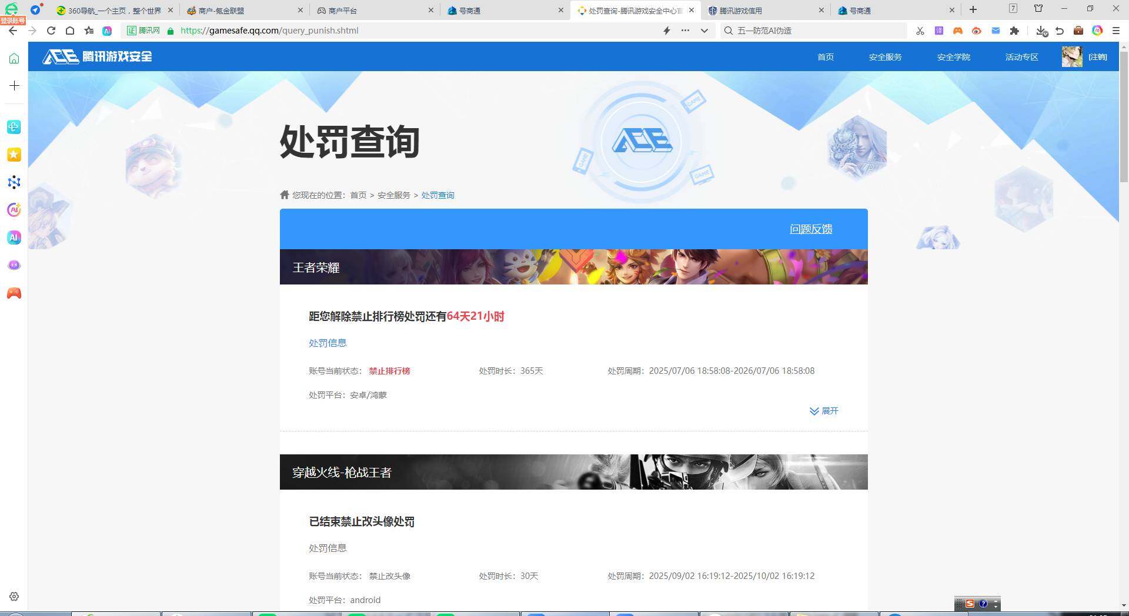Screen dimensions: 1129x616
Task: Open the AI assistant icon beside favorites
Action: click(x=107, y=31)
